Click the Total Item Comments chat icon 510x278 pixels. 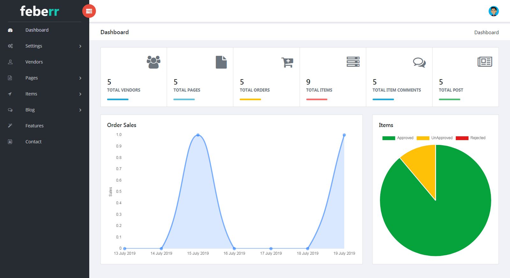click(x=419, y=62)
